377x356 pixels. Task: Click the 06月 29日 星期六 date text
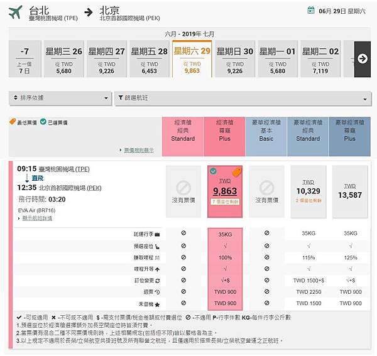coord(342,11)
